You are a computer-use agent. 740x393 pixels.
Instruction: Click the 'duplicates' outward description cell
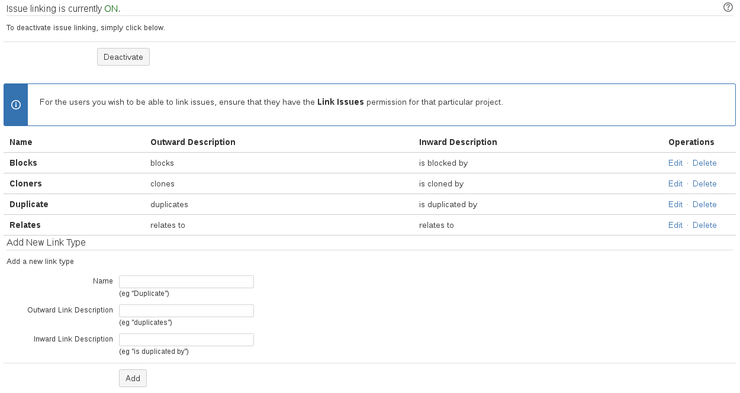click(x=169, y=204)
